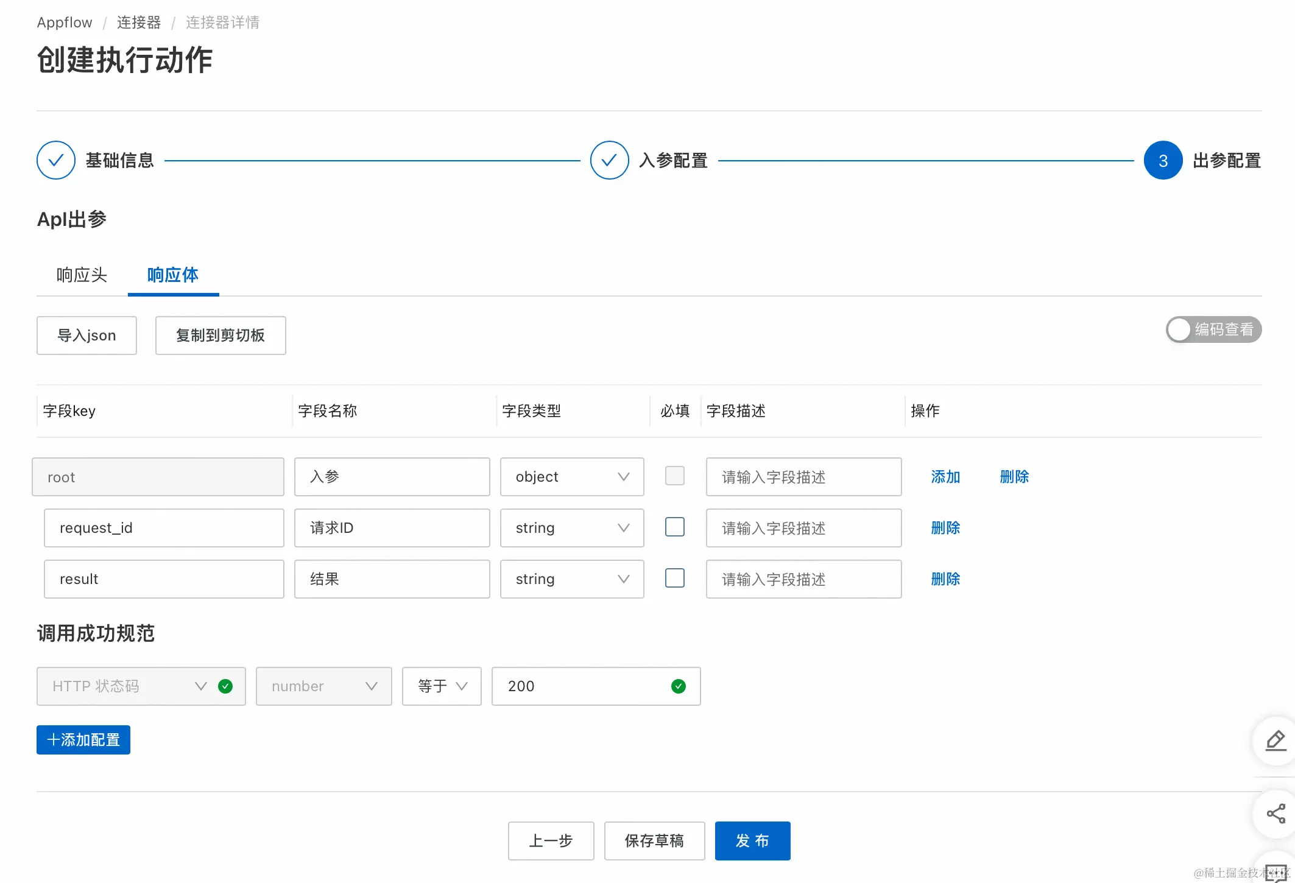1295x883 pixels.
Task: Expand the 等于 operator dropdown
Action: pos(442,686)
